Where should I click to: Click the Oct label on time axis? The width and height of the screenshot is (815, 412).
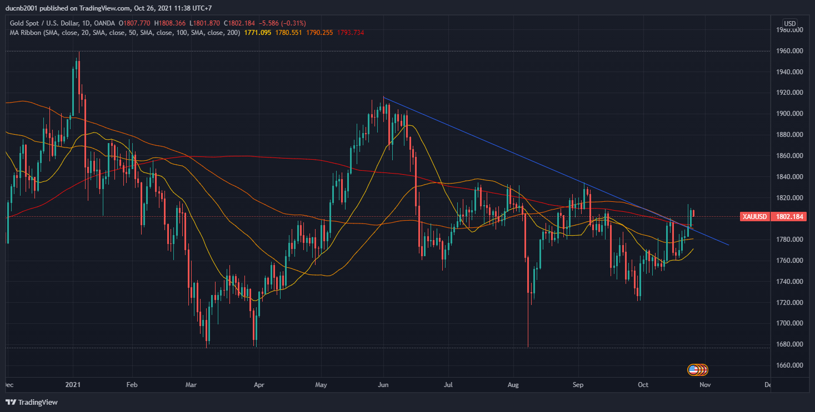[x=643, y=384]
